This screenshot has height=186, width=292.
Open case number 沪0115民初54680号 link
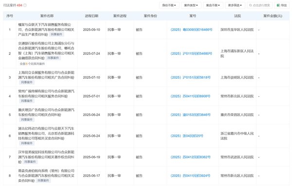click(191, 53)
